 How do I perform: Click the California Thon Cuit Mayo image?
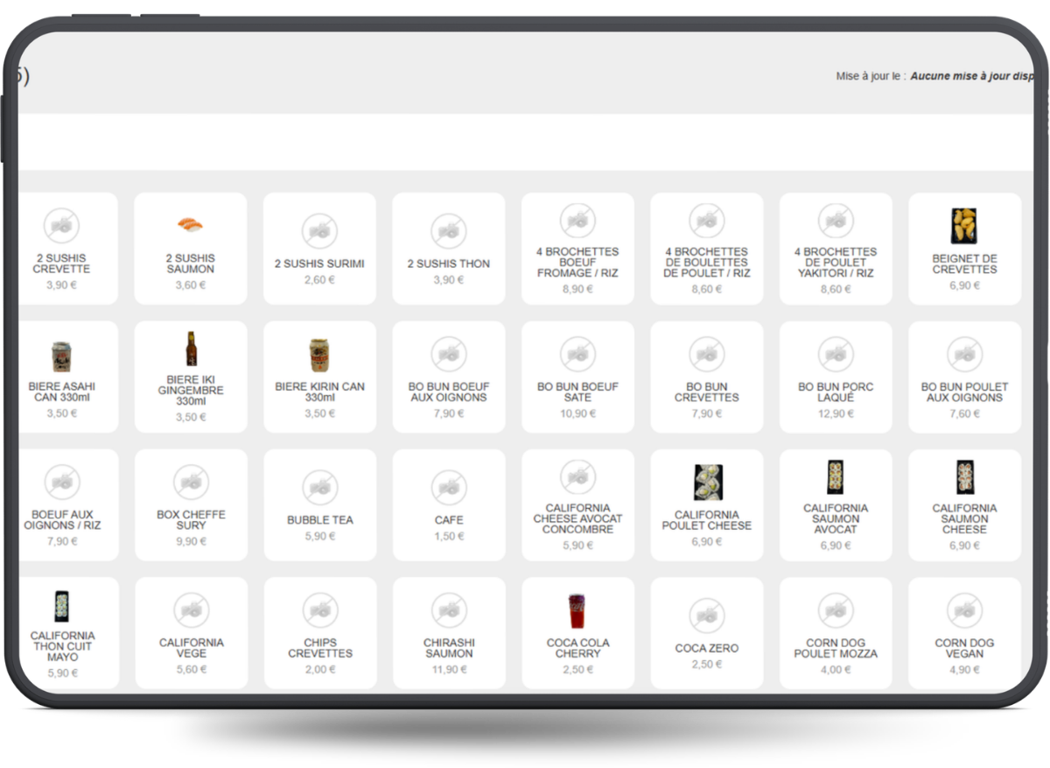coord(61,606)
